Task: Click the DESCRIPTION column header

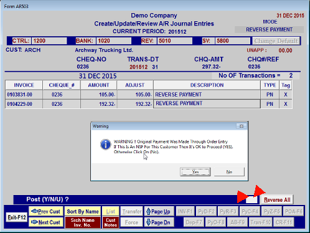Action: point(207,85)
